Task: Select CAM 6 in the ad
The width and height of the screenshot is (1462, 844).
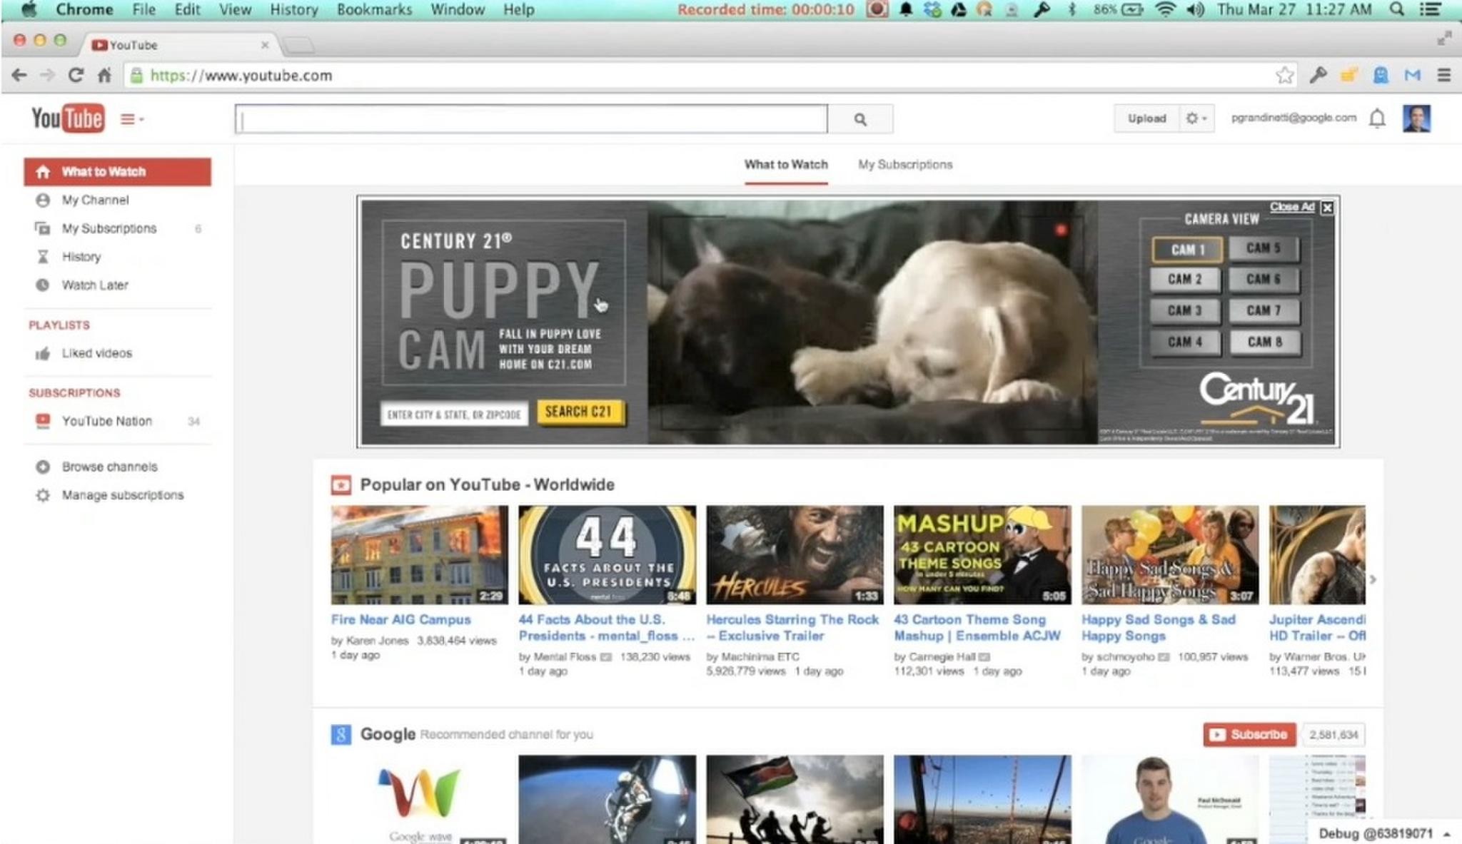Action: pos(1264,279)
